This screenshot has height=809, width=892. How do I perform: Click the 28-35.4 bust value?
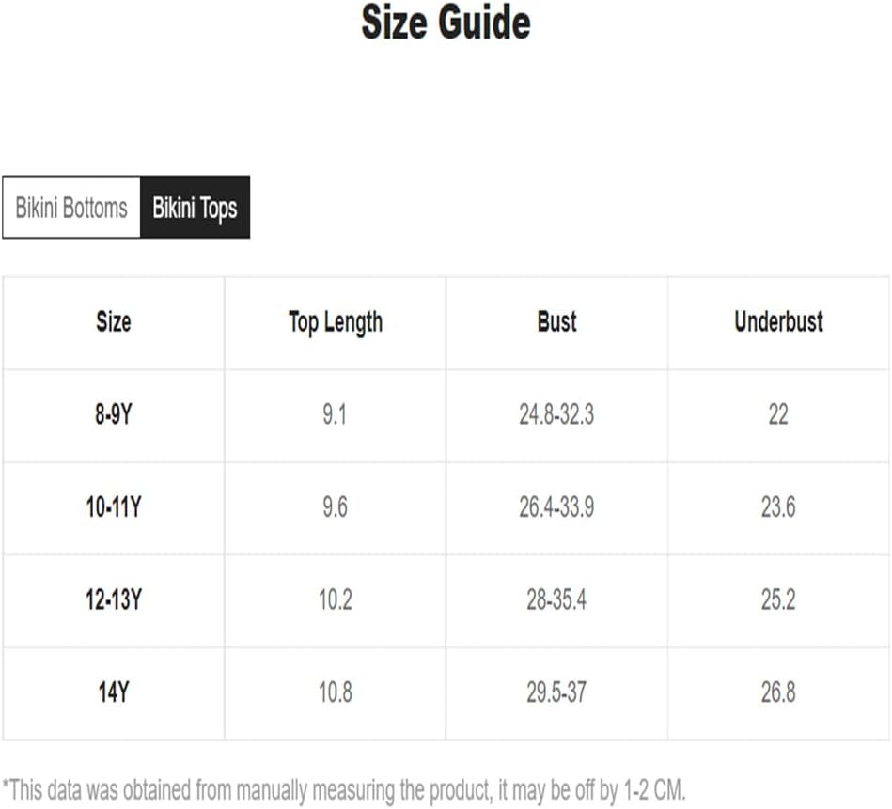pos(556,599)
